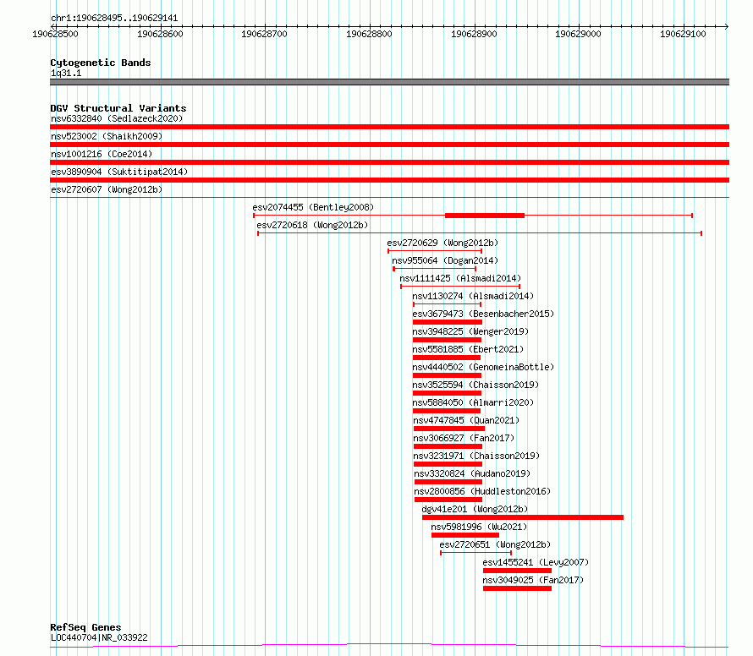753x656 pixels.
Task: Click the nsv6332840 (Sedlazeck2020) variant label
Action: coord(117,118)
